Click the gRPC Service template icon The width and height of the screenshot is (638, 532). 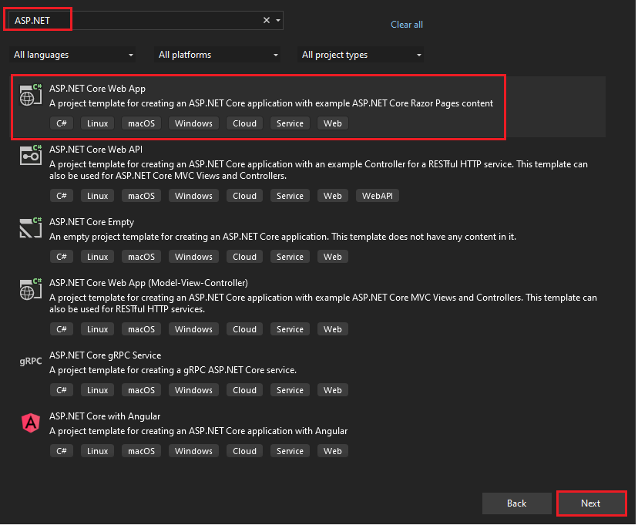(31, 362)
